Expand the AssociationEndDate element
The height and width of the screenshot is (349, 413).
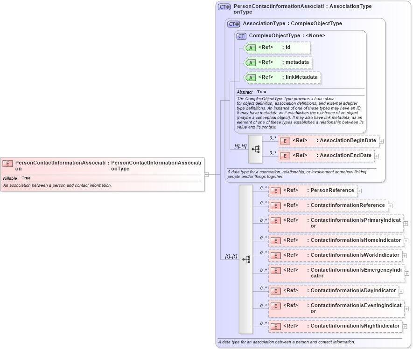(376, 155)
